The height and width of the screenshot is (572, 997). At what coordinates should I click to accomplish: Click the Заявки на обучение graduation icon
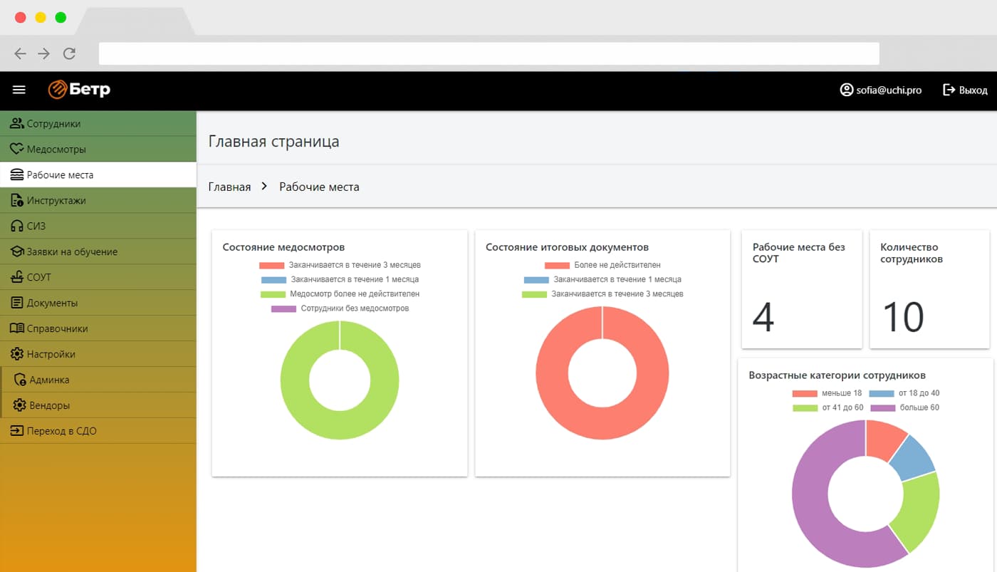point(17,251)
